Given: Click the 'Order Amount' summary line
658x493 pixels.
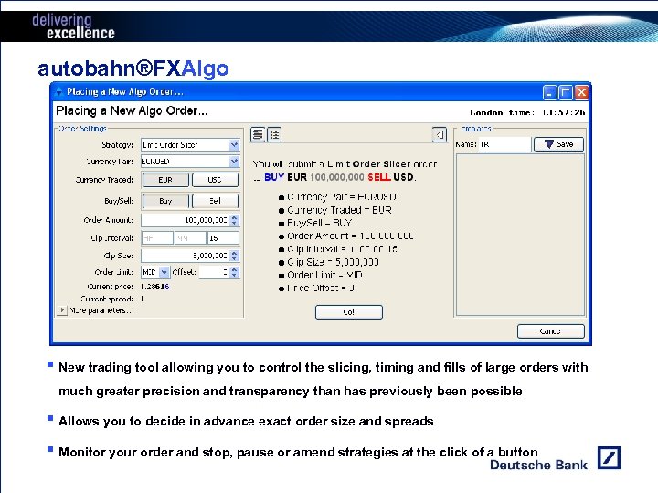Looking at the screenshot, I should click(350, 236).
